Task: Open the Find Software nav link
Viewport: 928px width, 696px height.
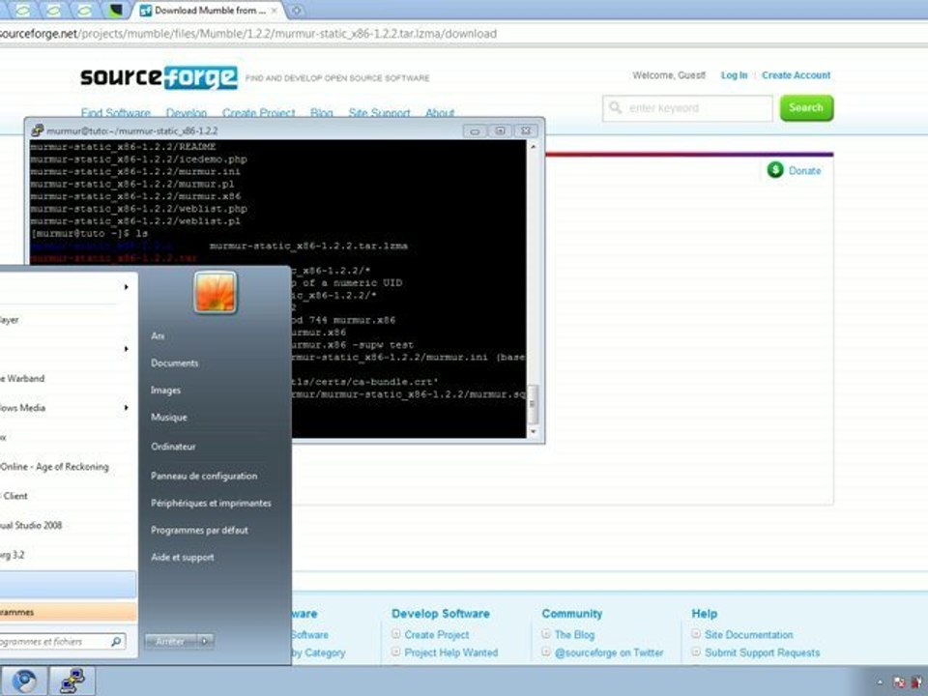Action: [x=115, y=112]
